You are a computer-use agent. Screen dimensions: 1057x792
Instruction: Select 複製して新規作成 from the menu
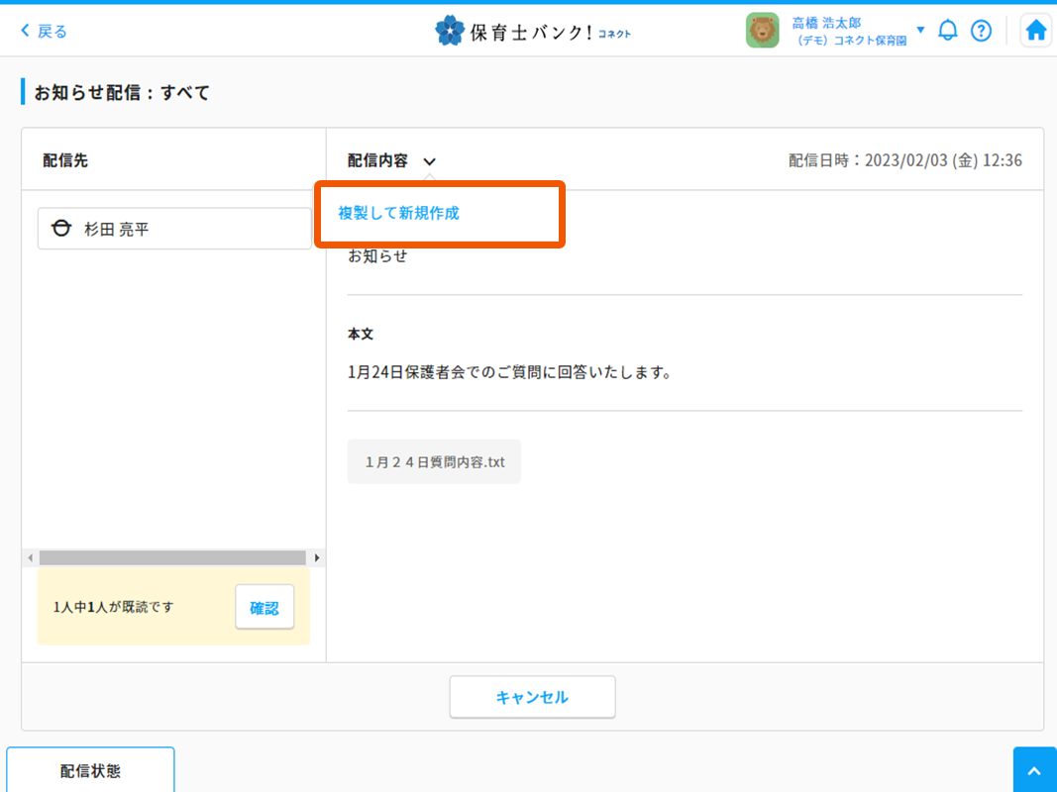(399, 213)
